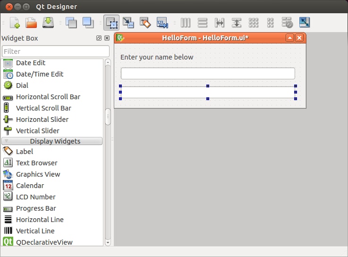
Task: Click the Break Layout icon
Action: pos(287,23)
